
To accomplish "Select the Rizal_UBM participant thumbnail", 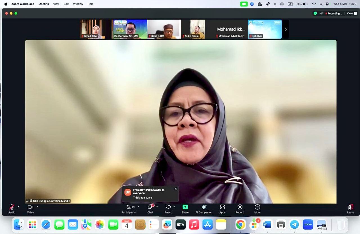I will (164, 29).
